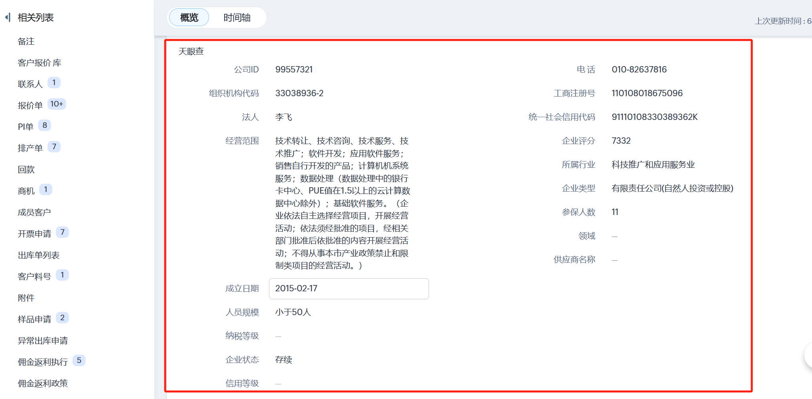Open the 出库单列表 entry

pos(38,255)
